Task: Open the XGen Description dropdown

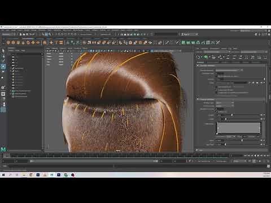Action: (253, 52)
